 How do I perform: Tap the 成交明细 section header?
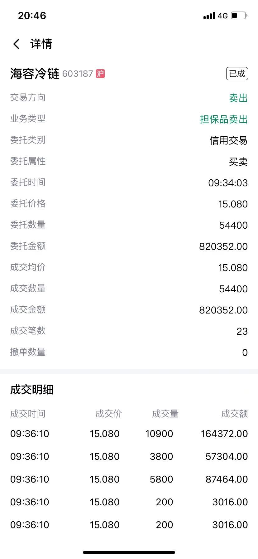32,390
